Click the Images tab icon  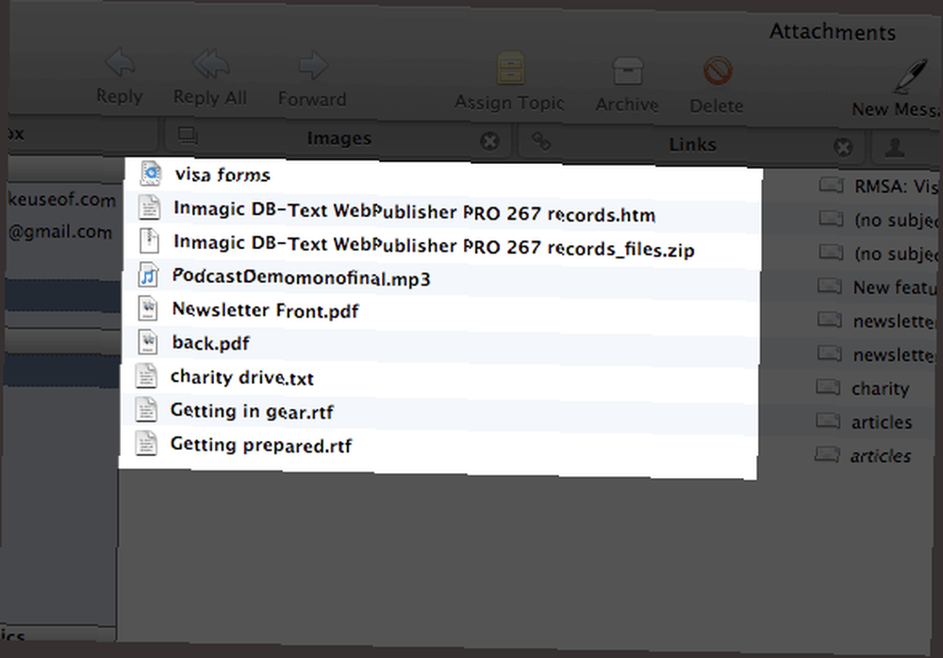[188, 136]
